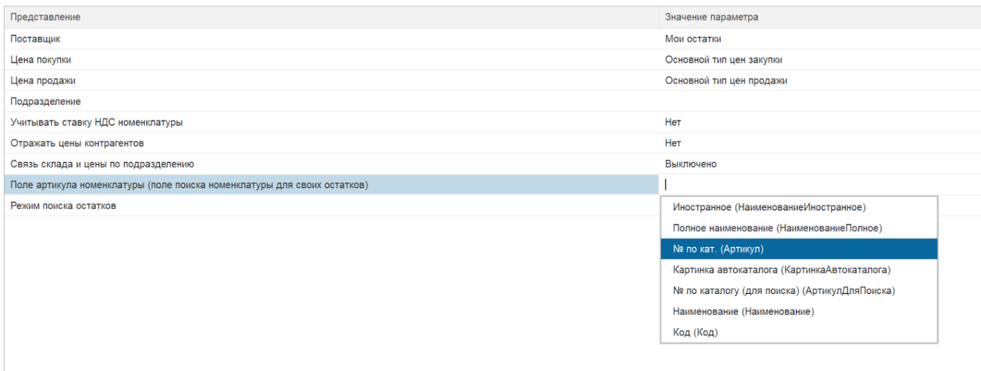Image resolution: width=981 pixels, height=371 pixels.
Task: Choose 'Полное наименование (НаименованиеПолное)' option
Action: point(776,228)
